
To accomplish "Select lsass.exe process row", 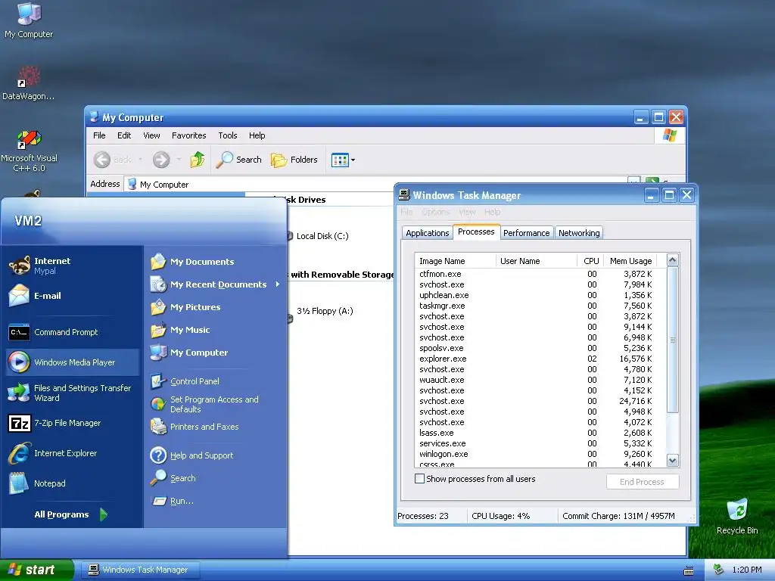I will [536, 433].
